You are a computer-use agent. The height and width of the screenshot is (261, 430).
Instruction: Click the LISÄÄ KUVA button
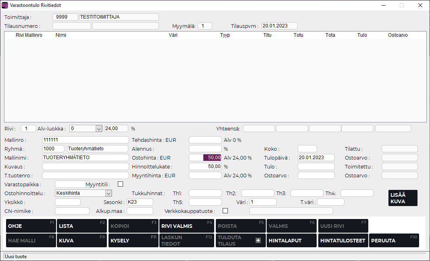[403, 198]
